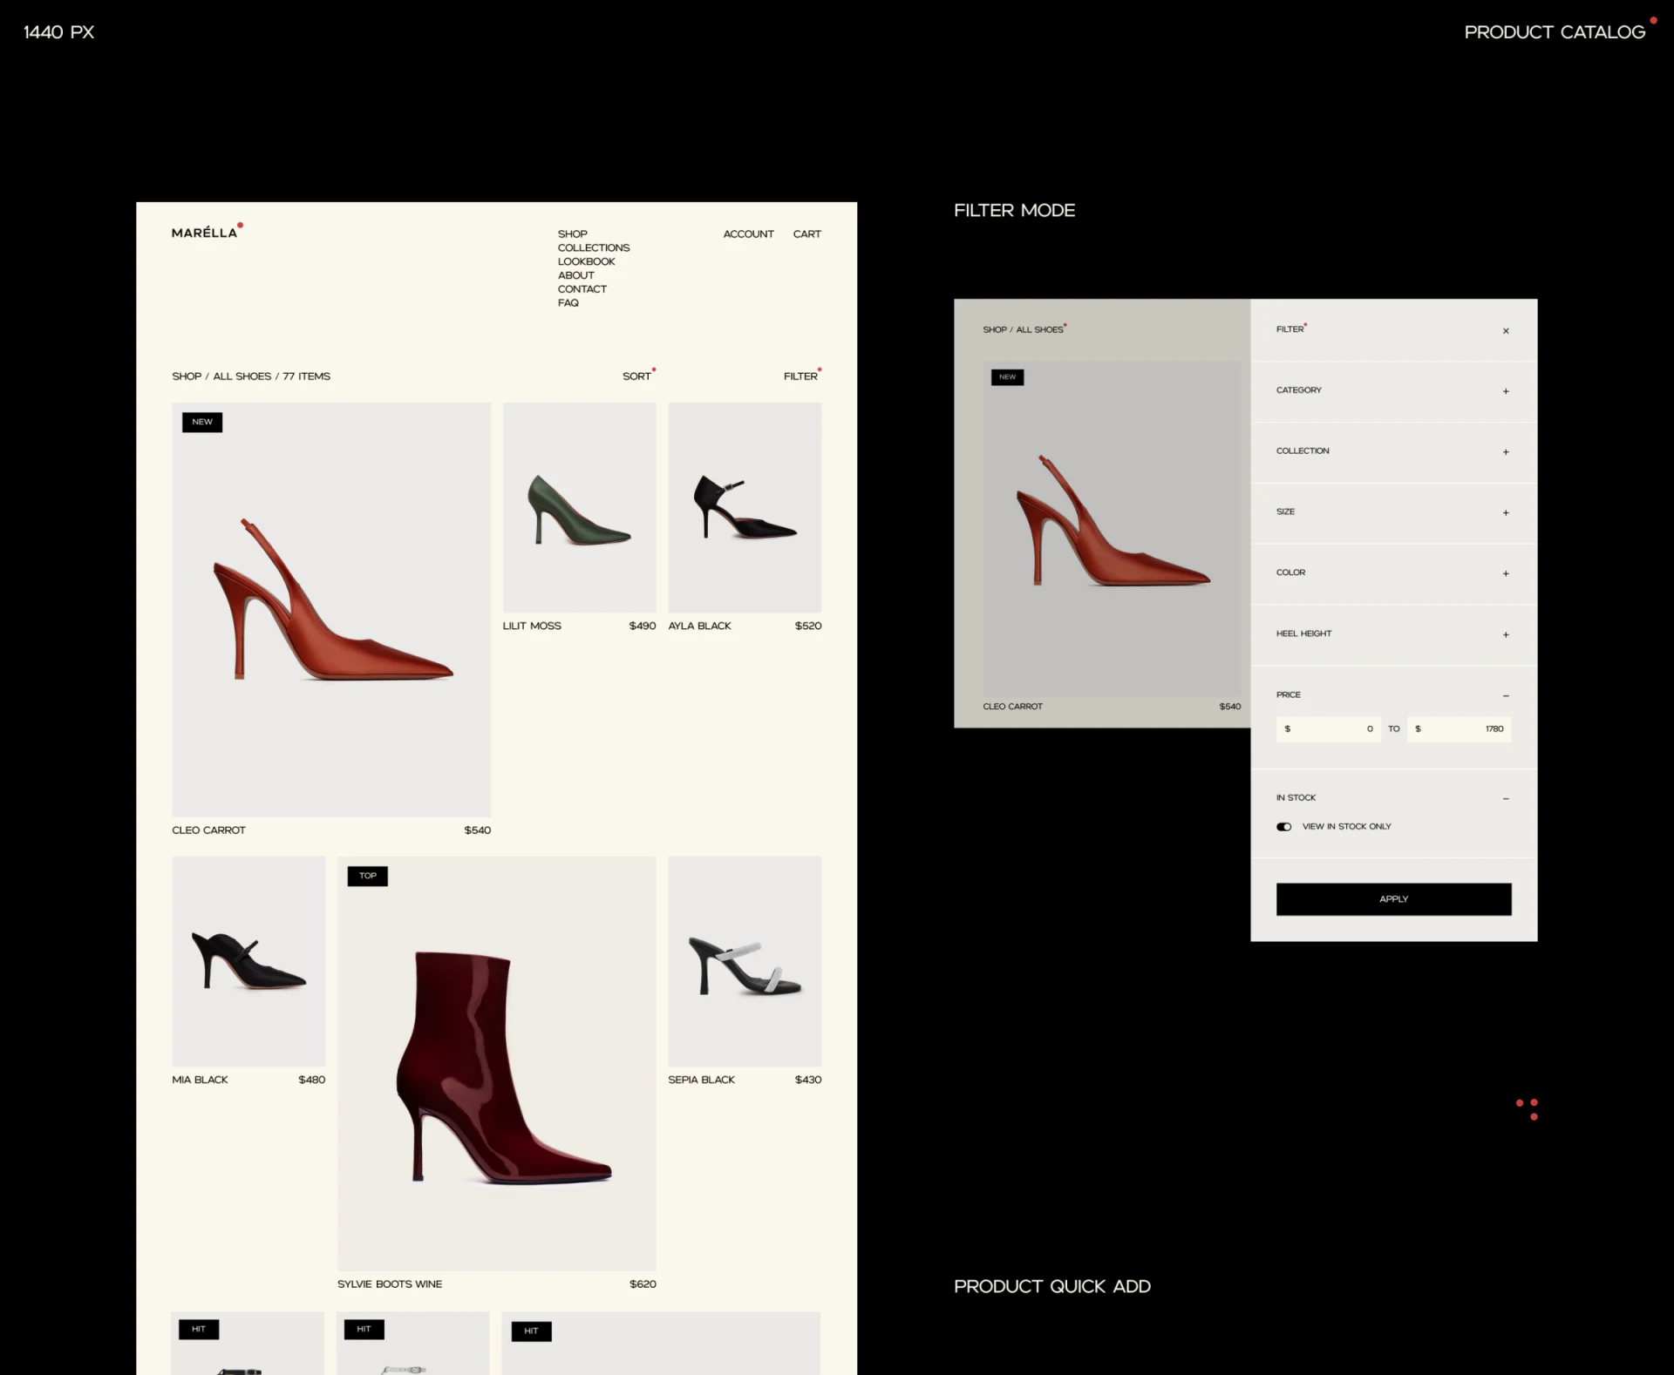The height and width of the screenshot is (1375, 1674).
Task: Click the NEW badge on Cleo Carrot in the catalog page
Action: (202, 422)
